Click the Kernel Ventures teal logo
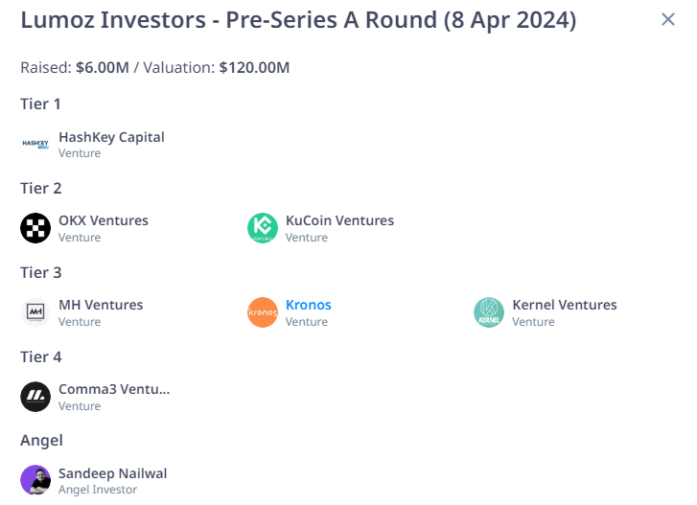This screenshot has width=697, height=505. click(489, 312)
